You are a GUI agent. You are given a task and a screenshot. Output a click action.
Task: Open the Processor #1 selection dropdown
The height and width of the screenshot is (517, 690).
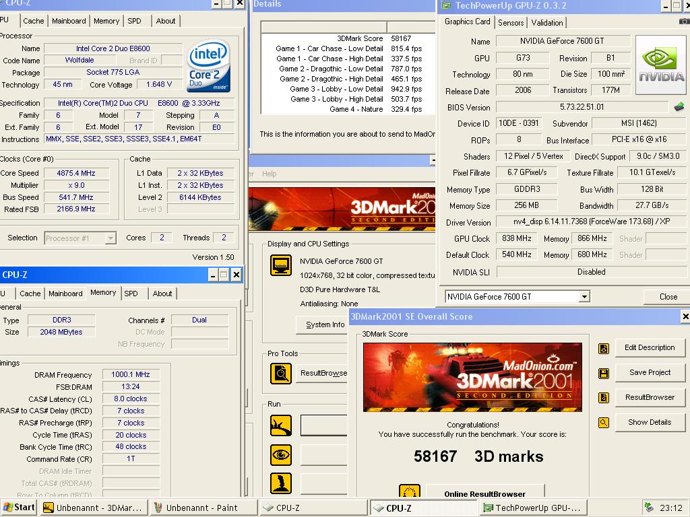coord(111,238)
